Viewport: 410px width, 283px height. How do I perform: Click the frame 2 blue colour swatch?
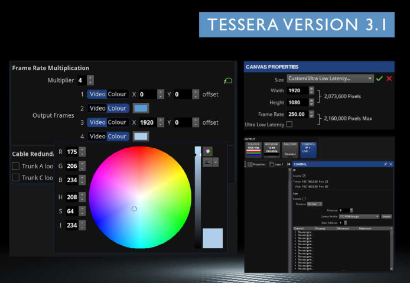(141, 108)
